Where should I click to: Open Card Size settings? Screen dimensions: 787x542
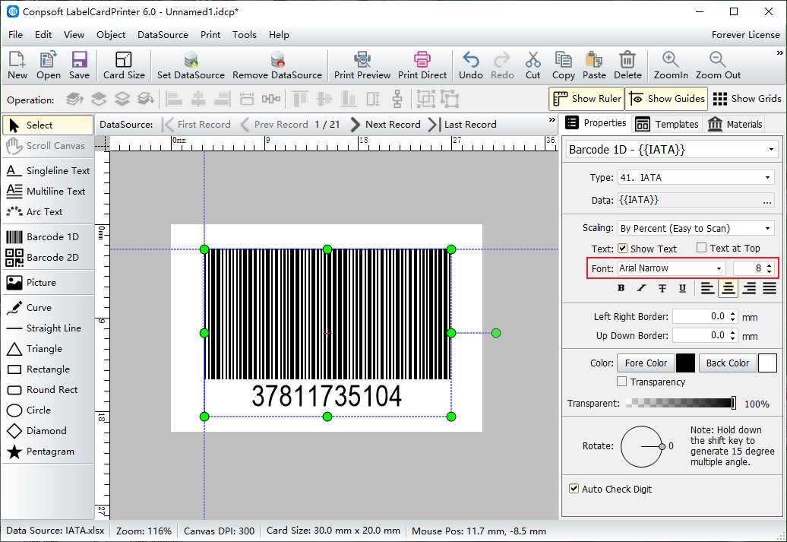click(124, 65)
